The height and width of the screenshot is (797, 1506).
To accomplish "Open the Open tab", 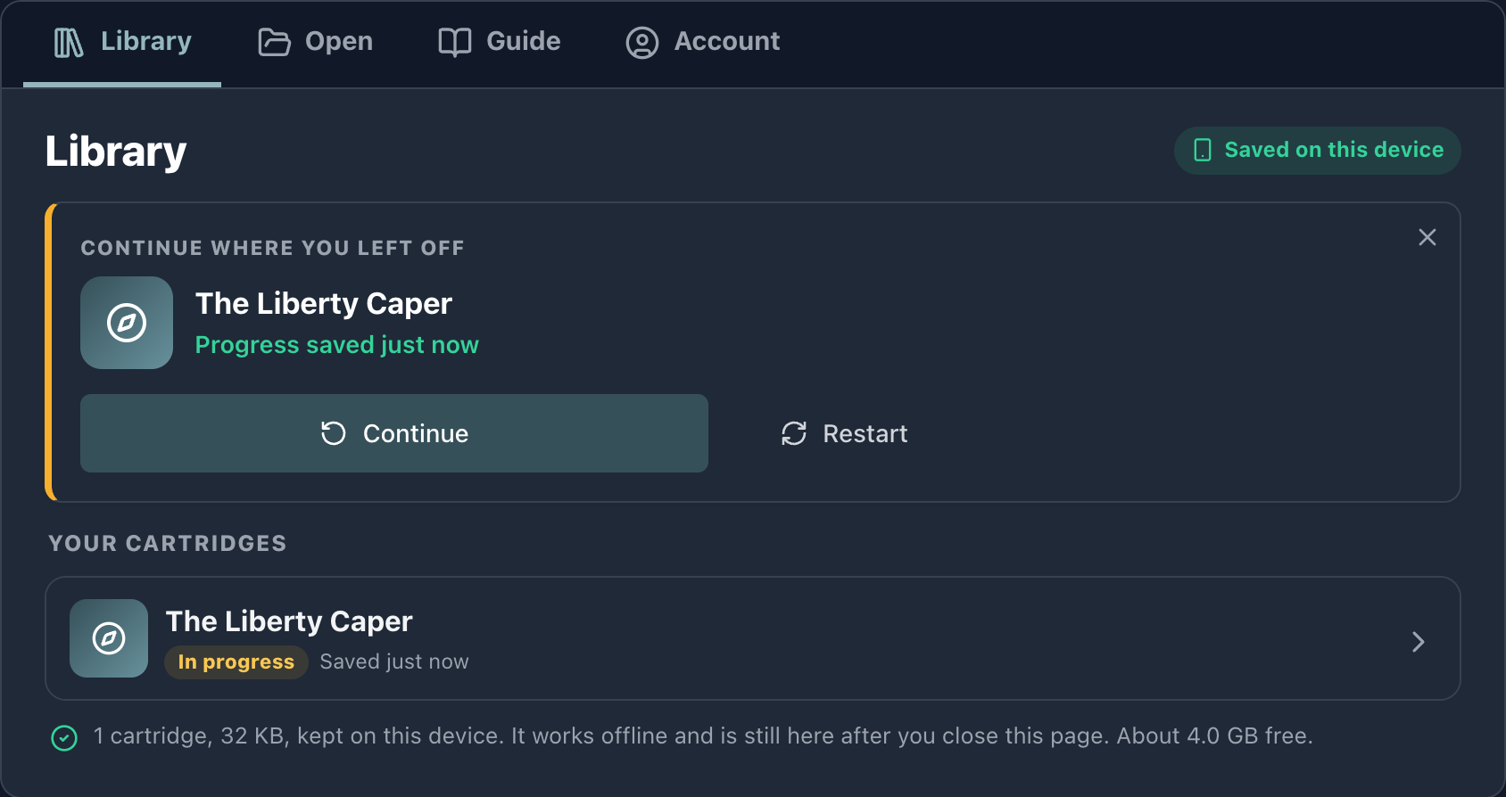I will click(315, 42).
